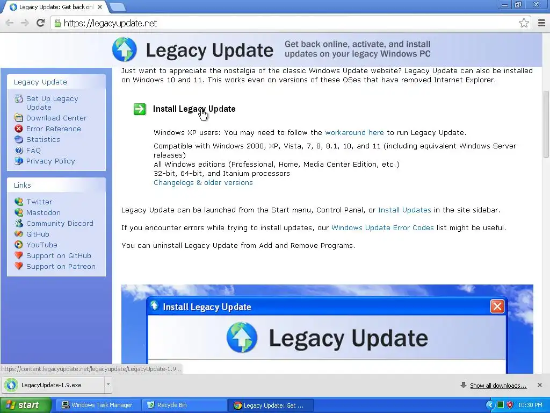This screenshot has width=550, height=413.
Task: Click the Install Legacy Update heading link
Action: pos(194,109)
